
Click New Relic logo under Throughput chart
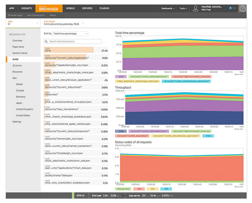tap(239, 129)
